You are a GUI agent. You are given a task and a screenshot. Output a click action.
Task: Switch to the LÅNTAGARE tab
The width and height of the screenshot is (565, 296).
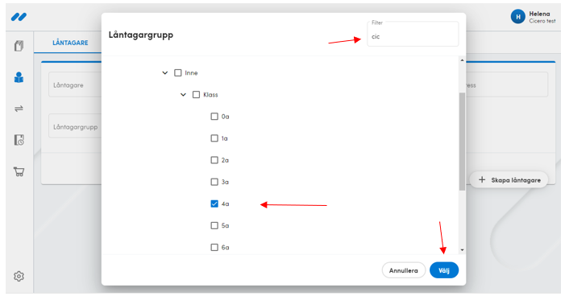point(70,43)
